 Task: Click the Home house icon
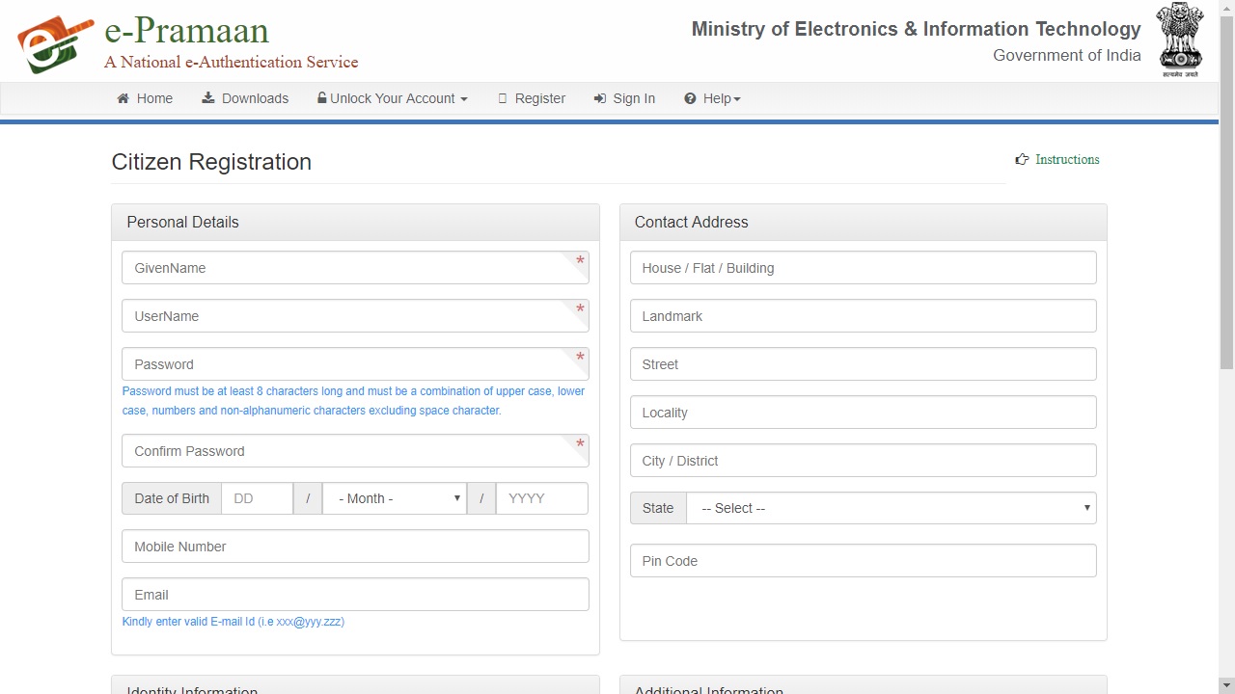click(123, 98)
